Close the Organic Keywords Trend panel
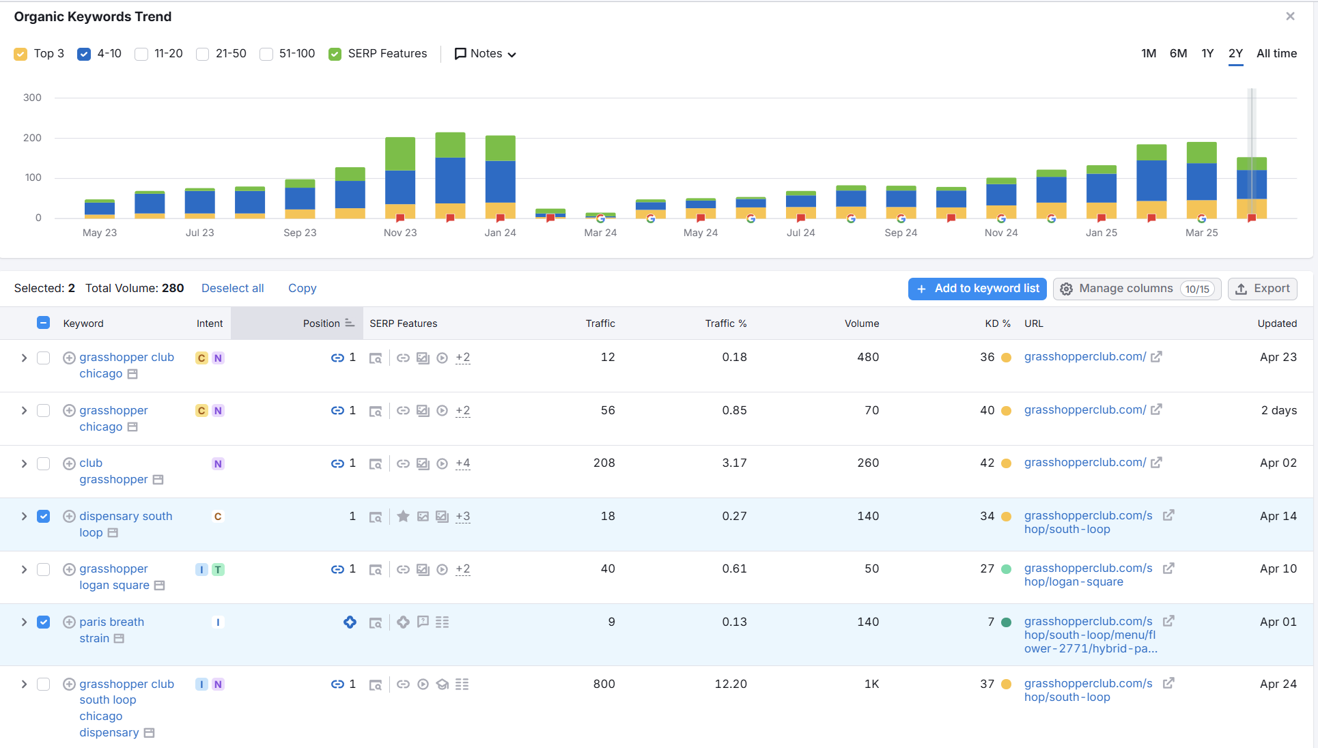Image resolution: width=1318 pixels, height=748 pixels. [1290, 16]
